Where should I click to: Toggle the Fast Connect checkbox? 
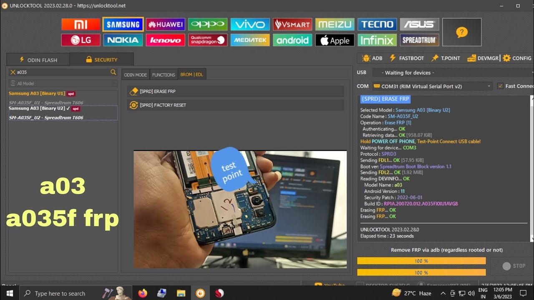pyautogui.click(x=500, y=86)
